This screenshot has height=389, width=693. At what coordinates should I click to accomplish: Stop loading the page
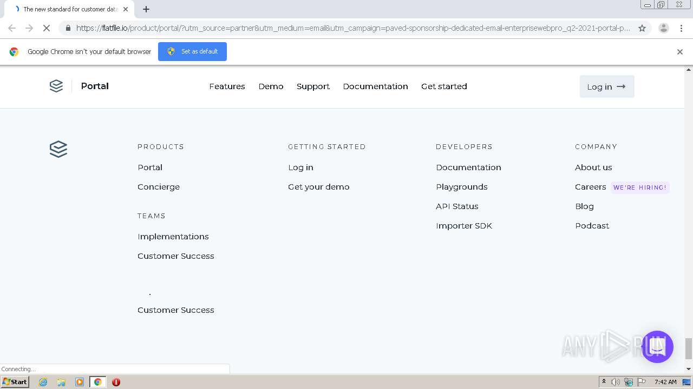click(47, 28)
